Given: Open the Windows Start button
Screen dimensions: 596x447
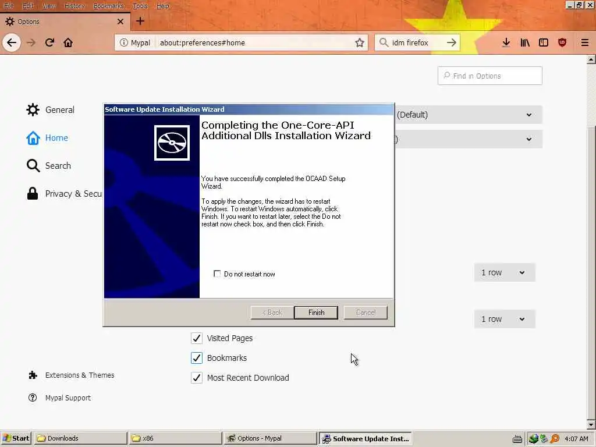Looking at the screenshot, I should point(16,438).
